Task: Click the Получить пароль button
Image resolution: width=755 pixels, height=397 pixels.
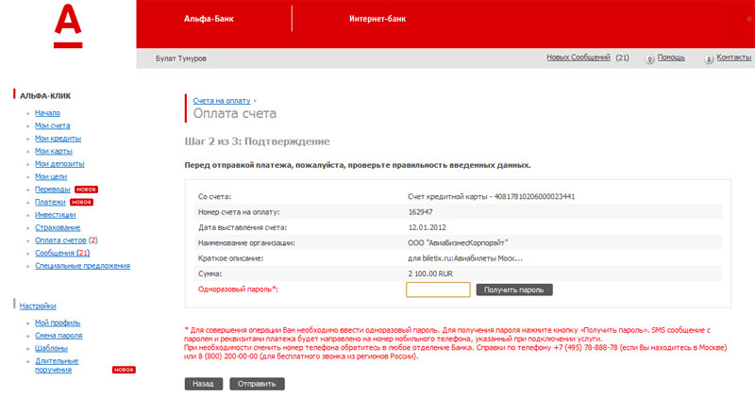Action: 514,289
